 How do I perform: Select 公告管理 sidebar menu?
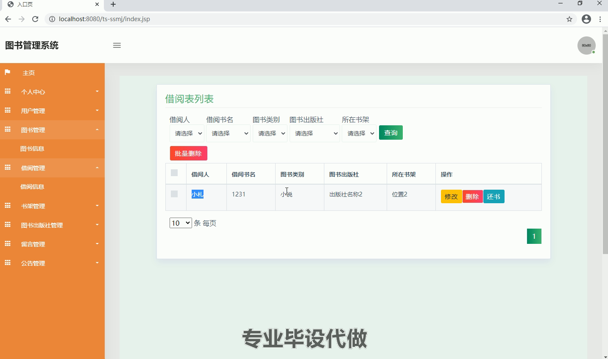(33, 263)
